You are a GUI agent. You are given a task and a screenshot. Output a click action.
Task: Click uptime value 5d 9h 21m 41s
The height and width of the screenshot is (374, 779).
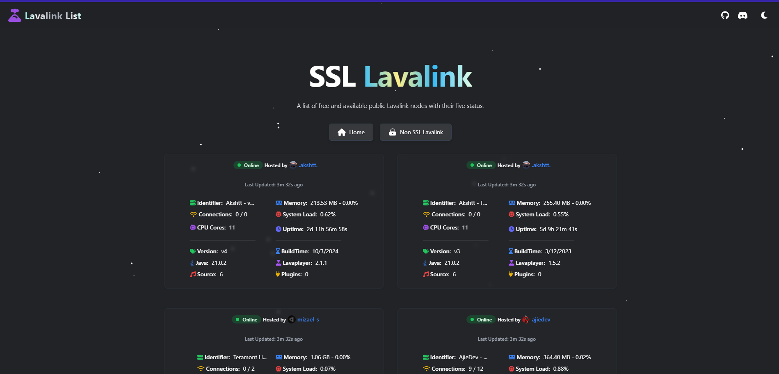[x=558, y=229]
